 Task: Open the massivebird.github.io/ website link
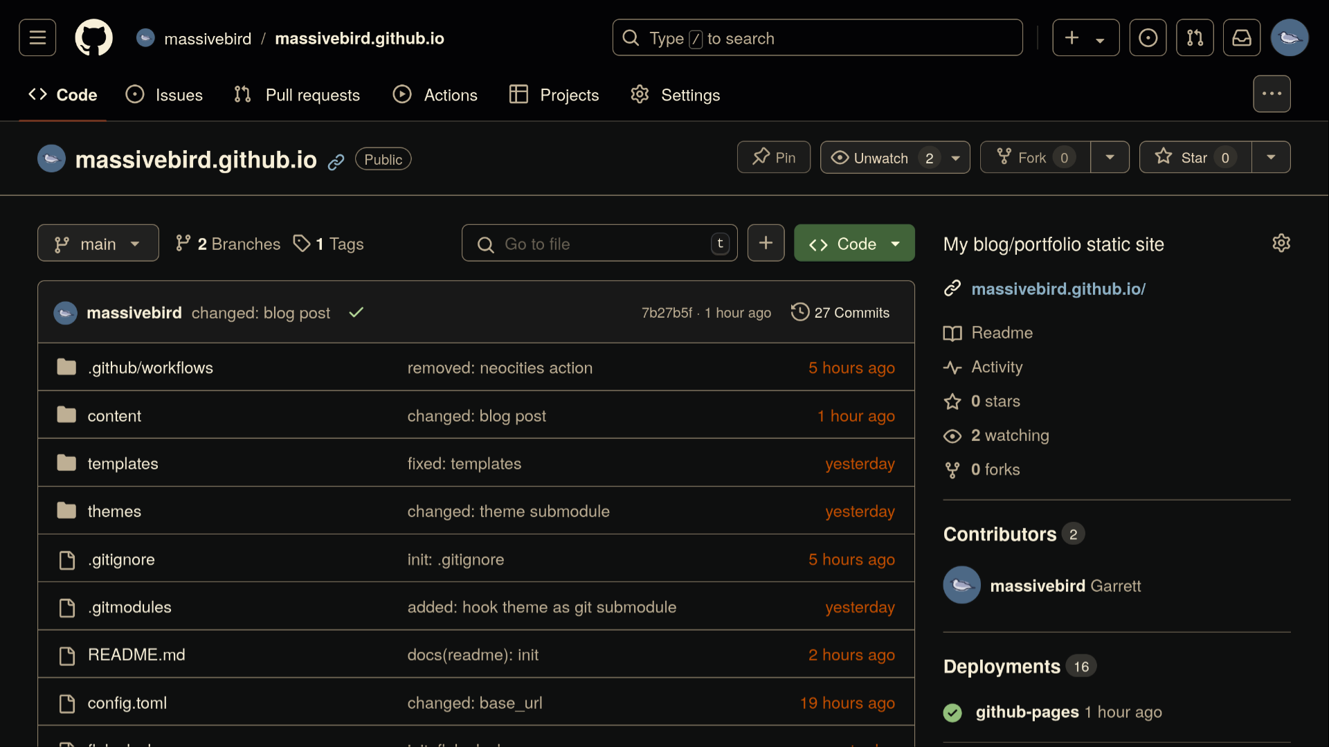pyautogui.click(x=1058, y=289)
